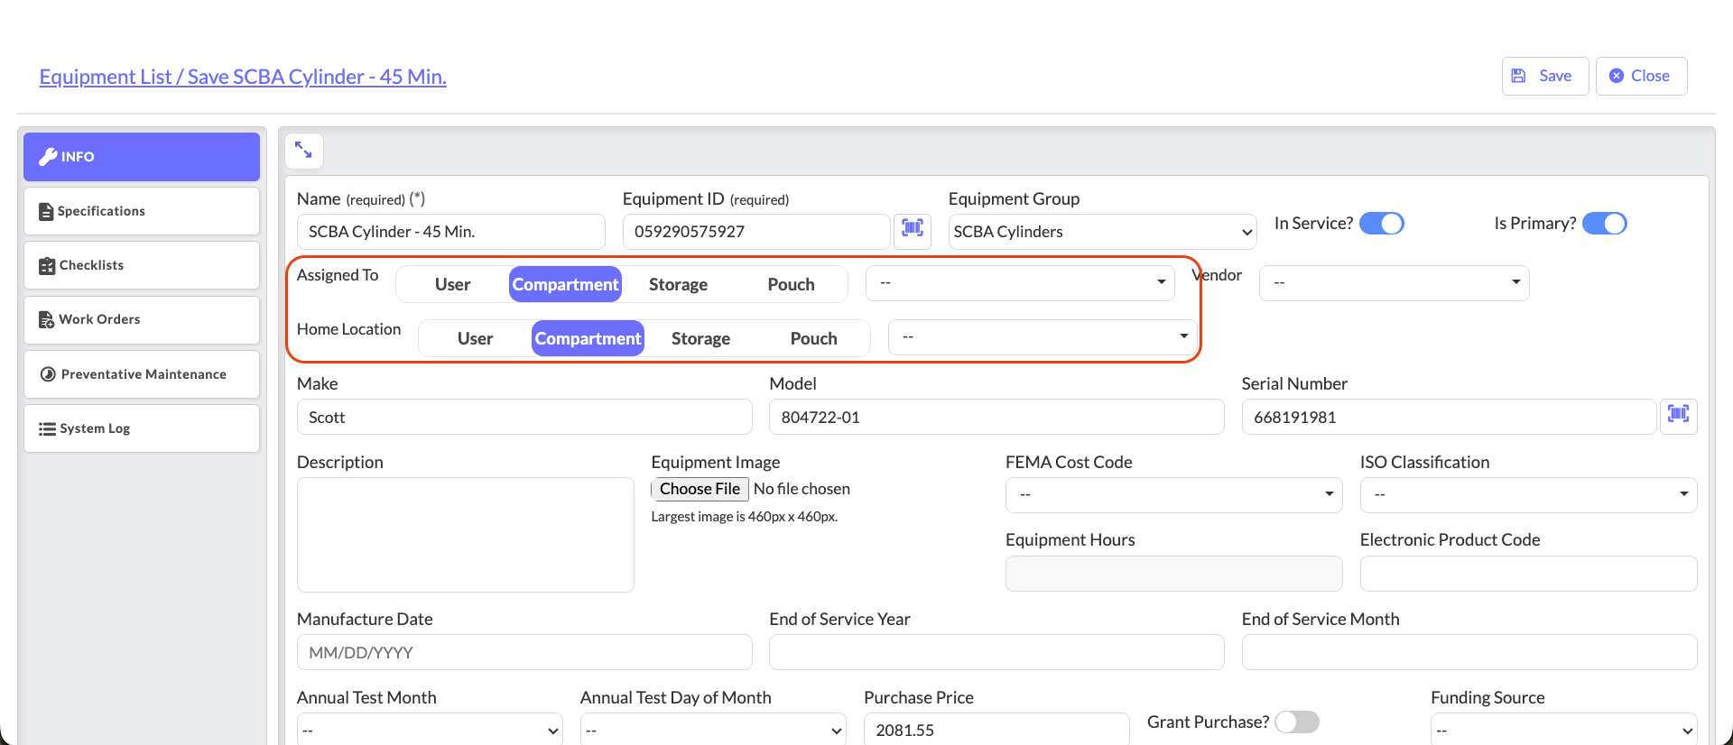Open the Vendor dropdown

tap(1394, 283)
